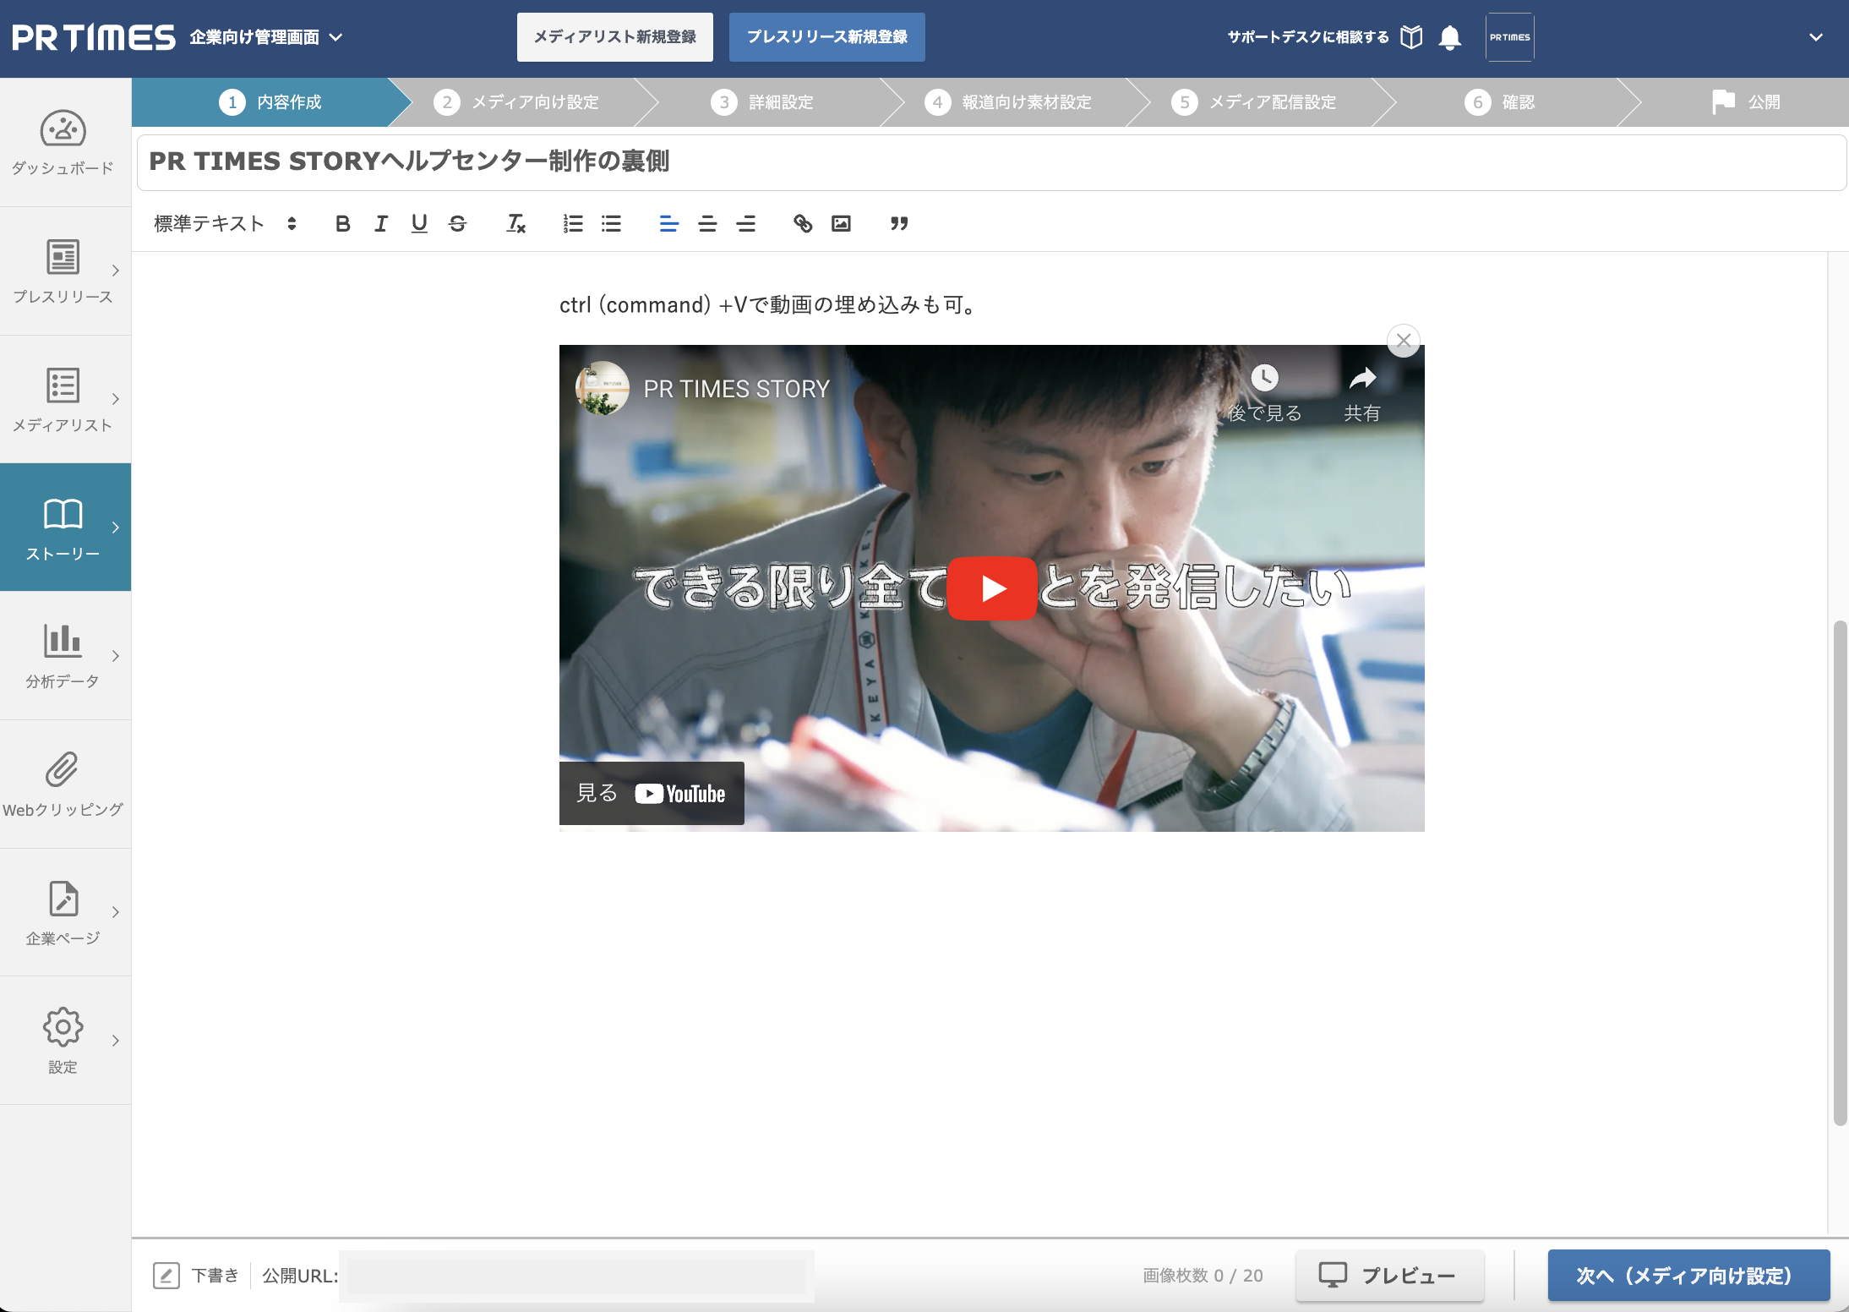1849x1312 pixels.
Task: Click the editor text about ctrl+V
Action: point(770,305)
